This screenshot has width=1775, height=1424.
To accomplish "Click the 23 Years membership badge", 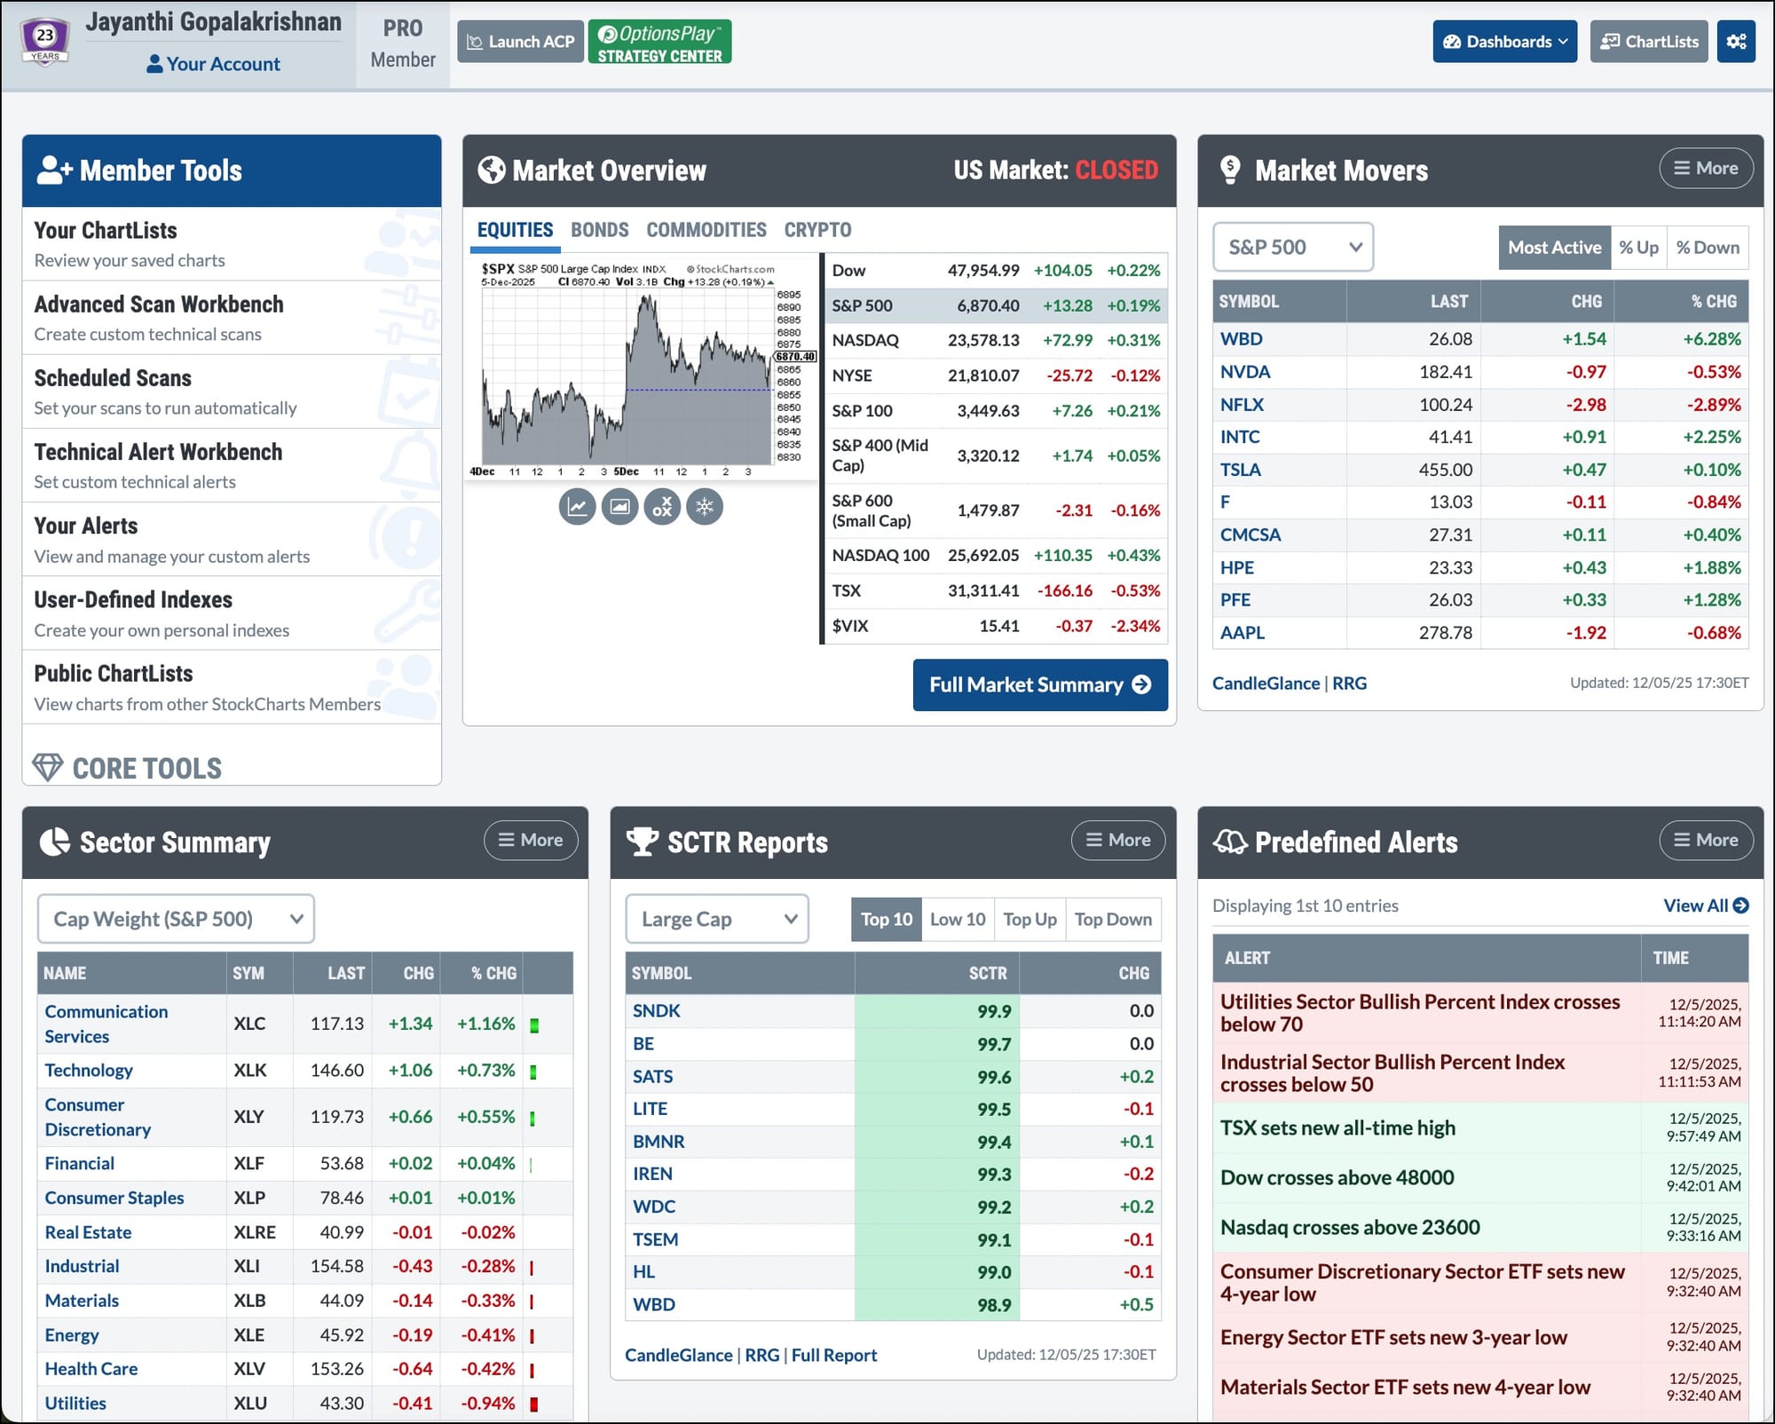I will click(x=44, y=40).
